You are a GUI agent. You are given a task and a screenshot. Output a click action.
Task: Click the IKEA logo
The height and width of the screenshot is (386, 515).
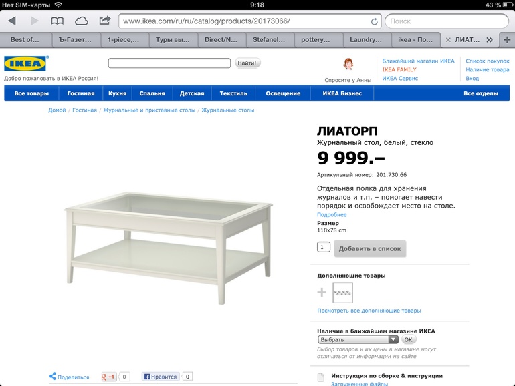point(25,63)
